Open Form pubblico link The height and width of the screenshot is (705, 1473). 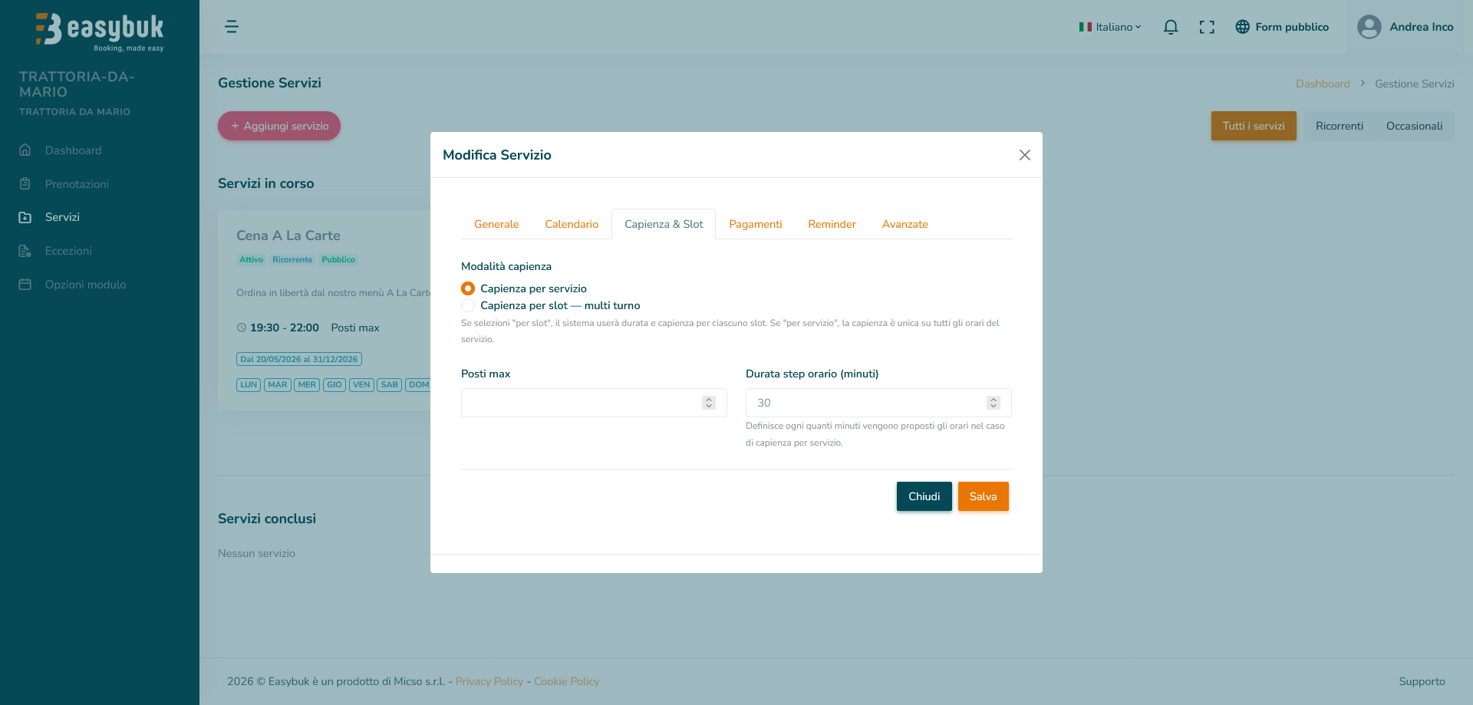click(x=1282, y=27)
